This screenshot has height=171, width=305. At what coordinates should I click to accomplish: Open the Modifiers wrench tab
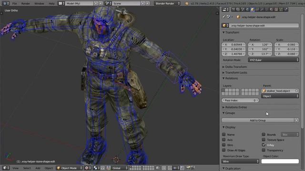click(262, 9)
